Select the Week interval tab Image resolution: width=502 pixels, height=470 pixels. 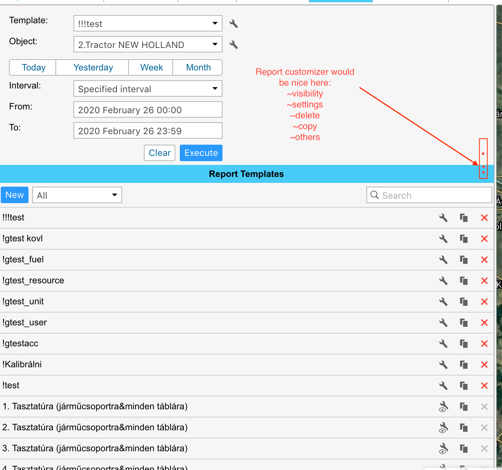click(x=151, y=67)
